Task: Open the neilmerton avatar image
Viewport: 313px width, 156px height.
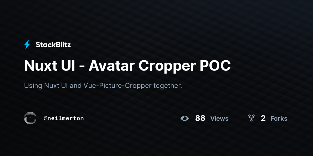Action: (30, 118)
